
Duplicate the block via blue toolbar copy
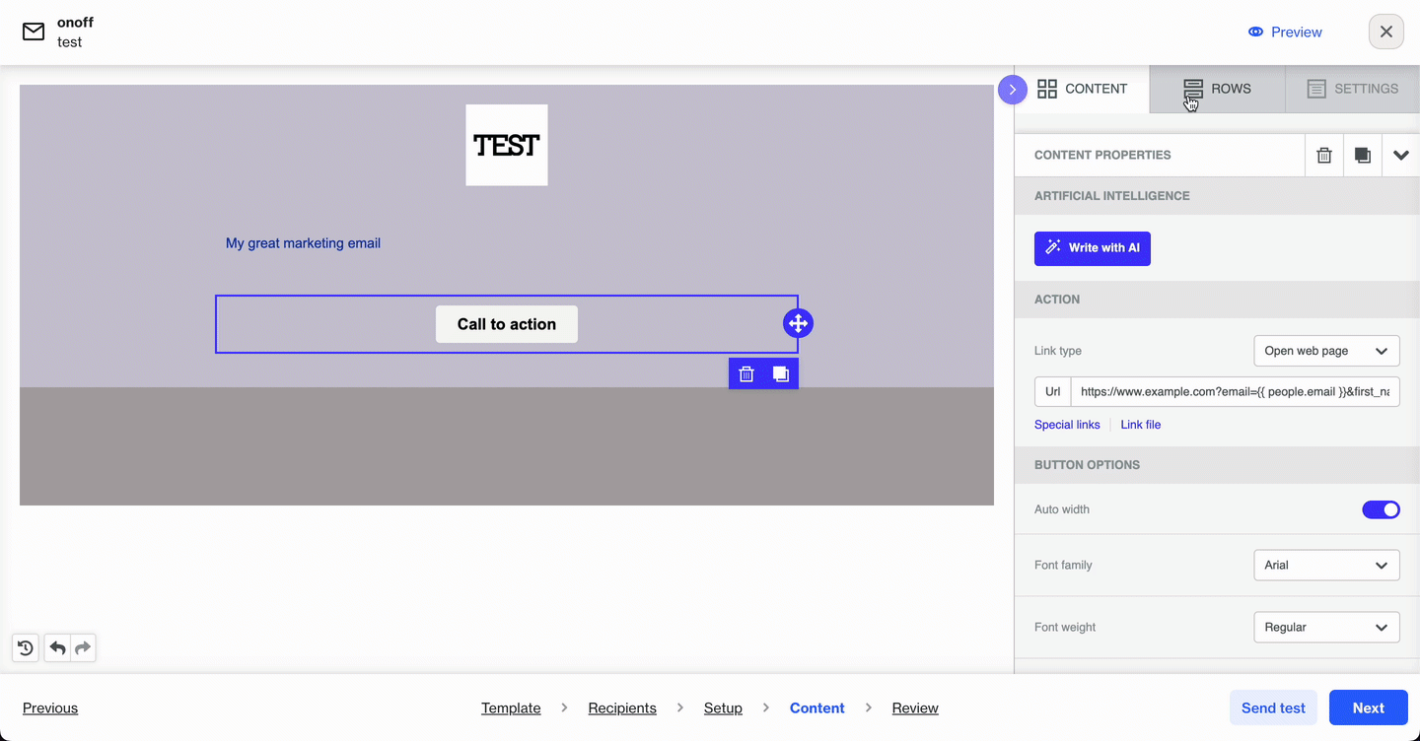coord(781,373)
